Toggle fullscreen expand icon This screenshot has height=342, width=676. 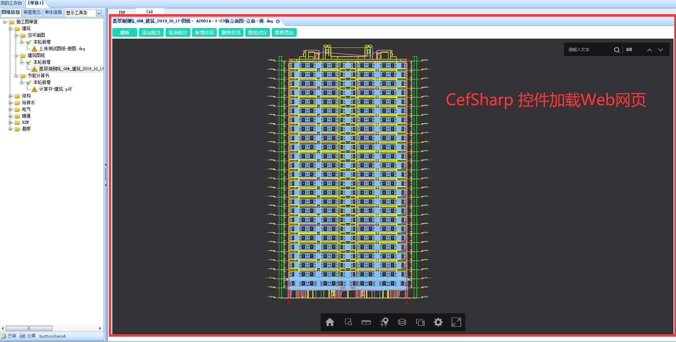[x=456, y=322]
